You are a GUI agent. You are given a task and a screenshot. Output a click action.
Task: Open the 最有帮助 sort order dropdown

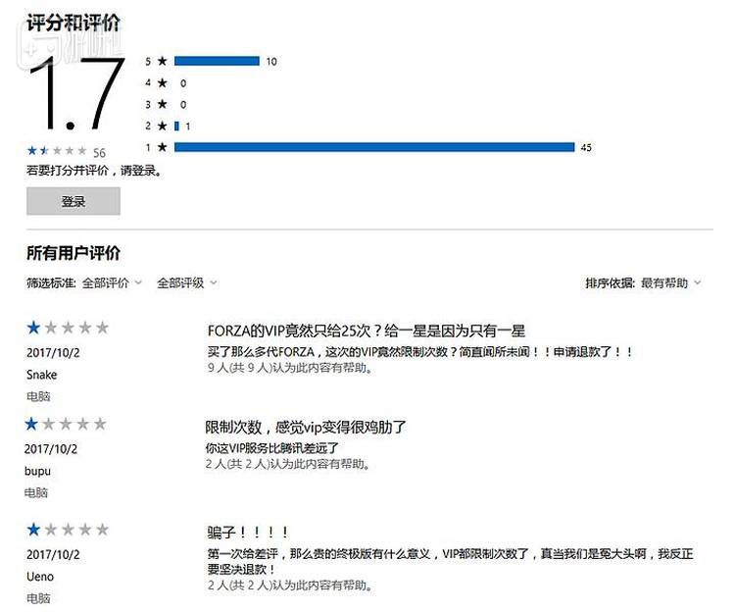(x=671, y=282)
